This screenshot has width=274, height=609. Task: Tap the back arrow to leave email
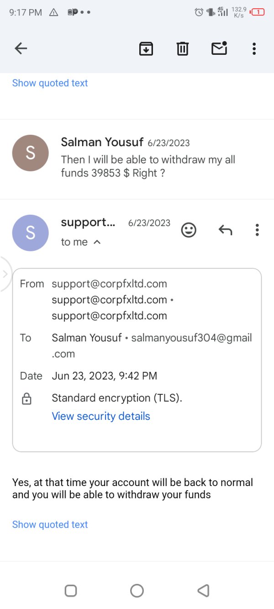tap(21, 48)
